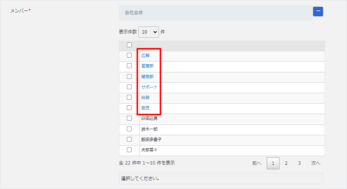
Task: Tick the checkbox beside 開発部
Action: point(129,76)
